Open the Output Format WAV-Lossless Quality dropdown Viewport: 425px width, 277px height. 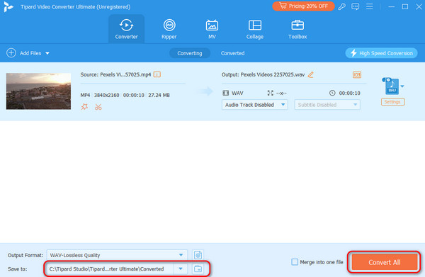117,255
